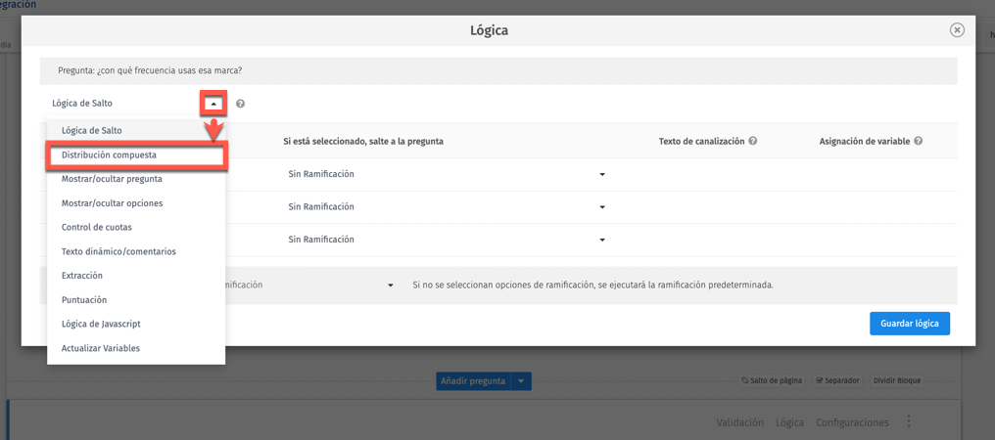Image resolution: width=995 pixels, height=440 pixels.
Task: Select Extracción in the dropdown list
Action: pos(82,276)
